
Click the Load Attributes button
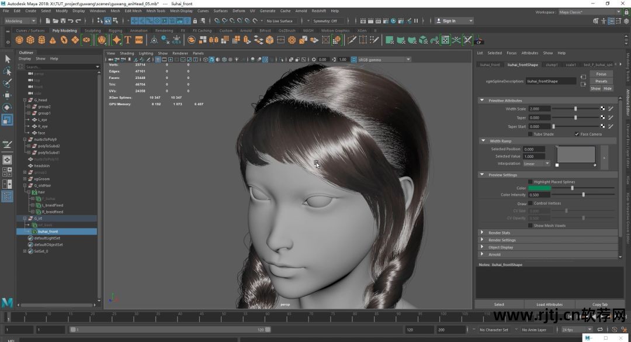click(549, 305)
